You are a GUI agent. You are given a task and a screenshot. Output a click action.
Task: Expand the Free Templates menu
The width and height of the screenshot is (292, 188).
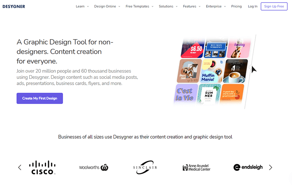139,6
